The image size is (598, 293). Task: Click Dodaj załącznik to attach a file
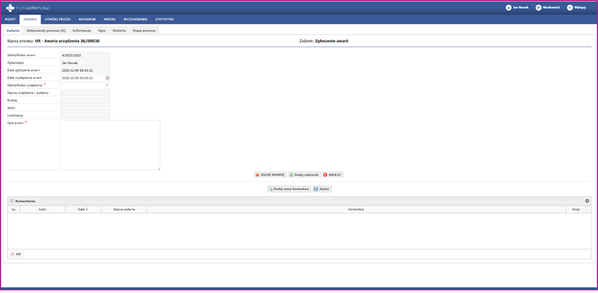pyautogui.click(x=304, y=175)
